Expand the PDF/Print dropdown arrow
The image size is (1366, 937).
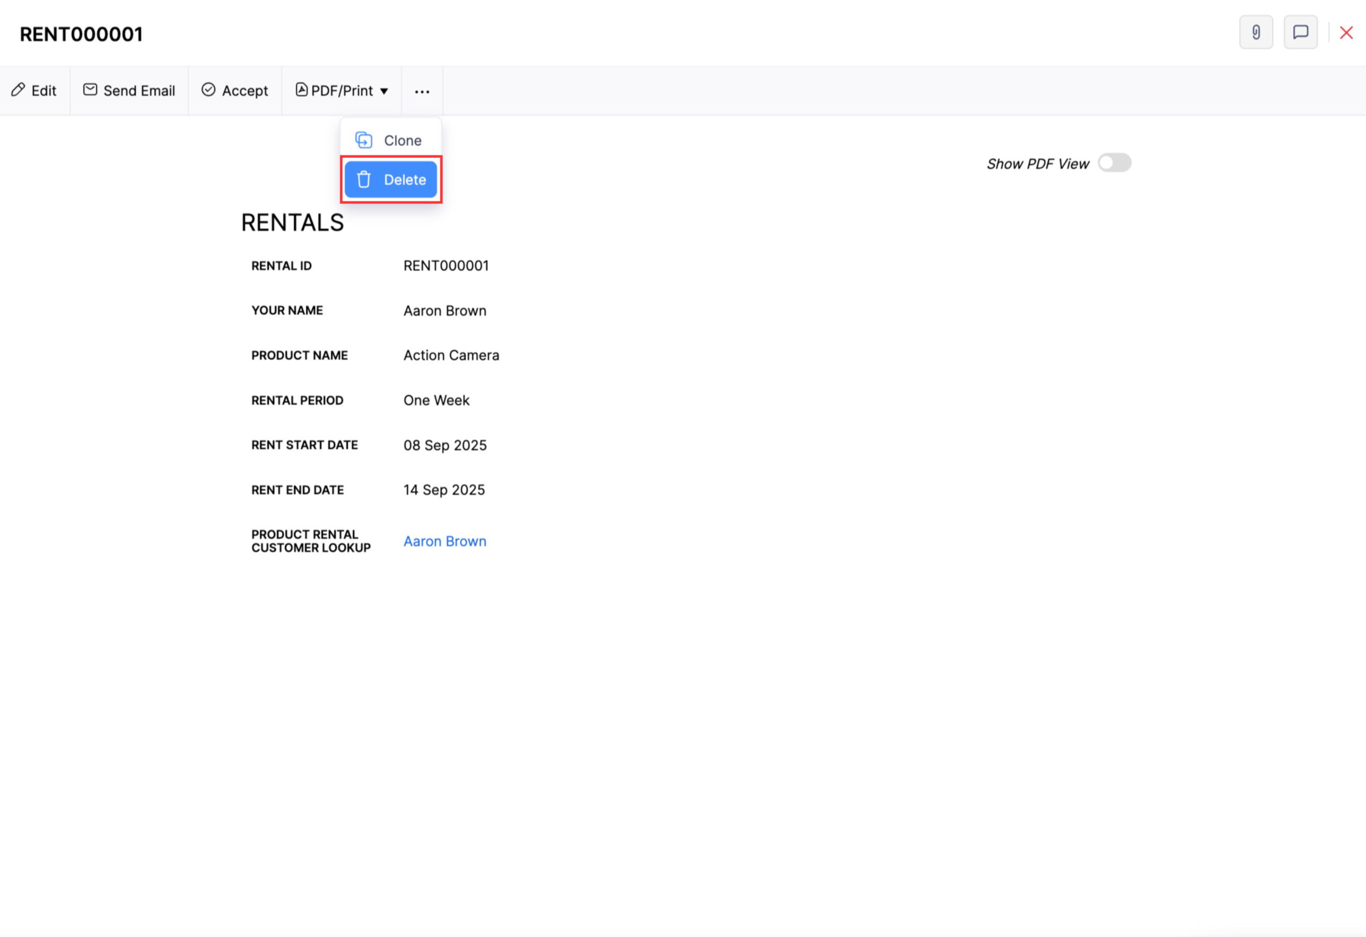coord(385,91)
